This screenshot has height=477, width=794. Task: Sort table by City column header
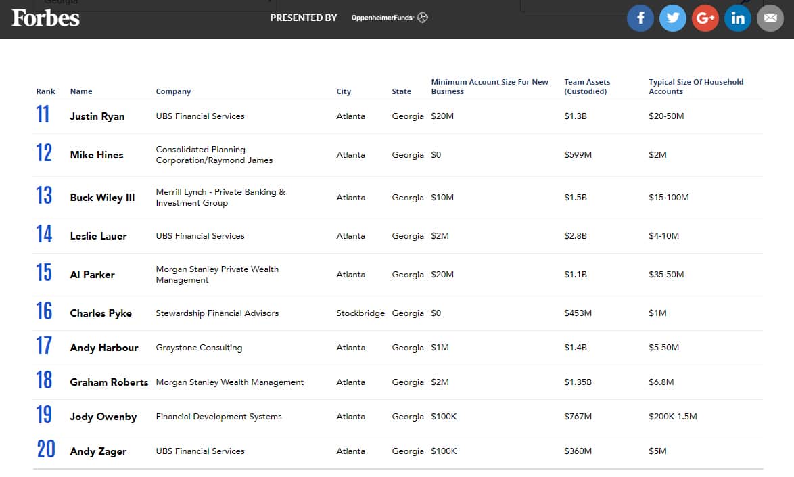pyautogui.click(x=344, y=91)
